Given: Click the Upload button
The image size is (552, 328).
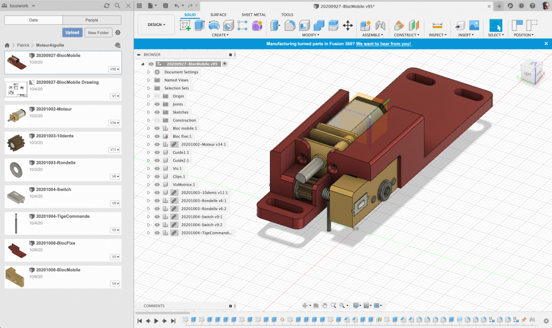Looking at the screenshot, I should [x=72, y=33].
